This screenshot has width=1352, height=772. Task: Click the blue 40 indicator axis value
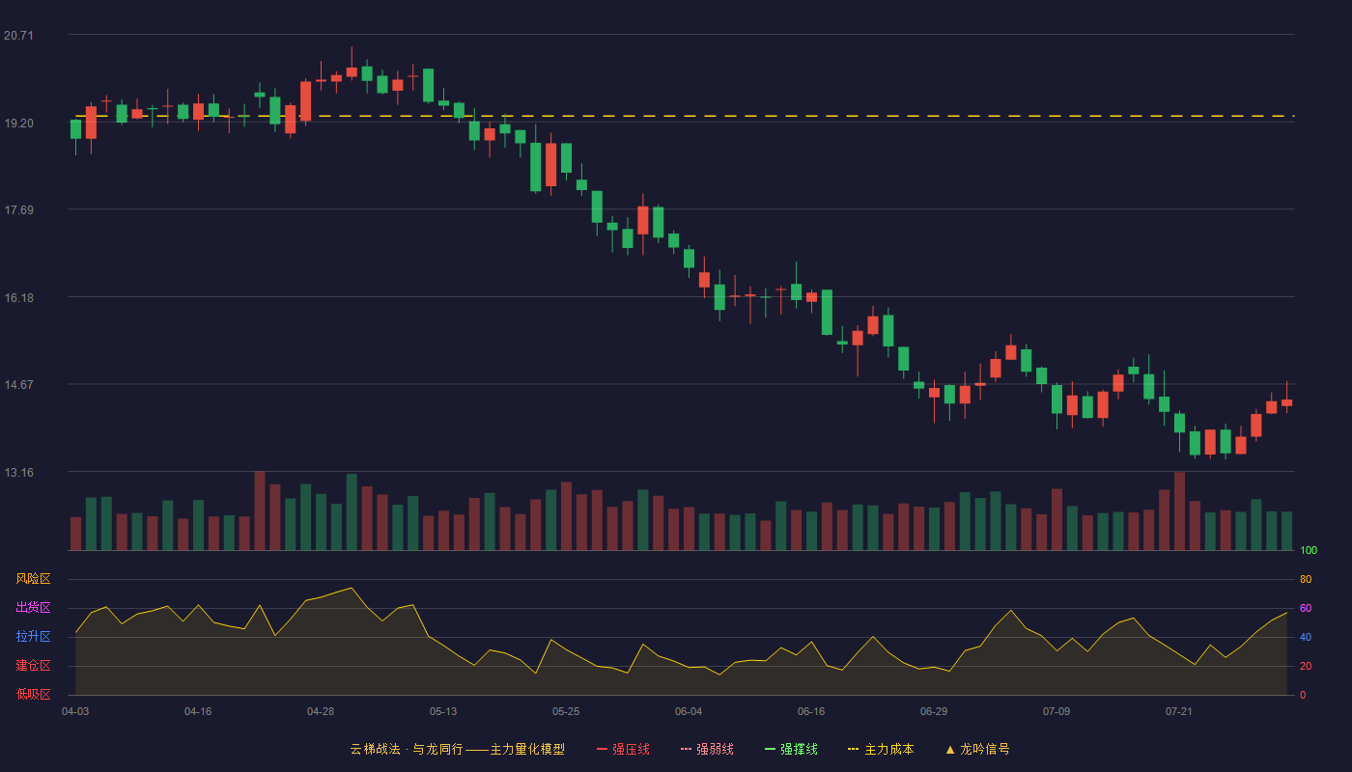point(1306,637)
